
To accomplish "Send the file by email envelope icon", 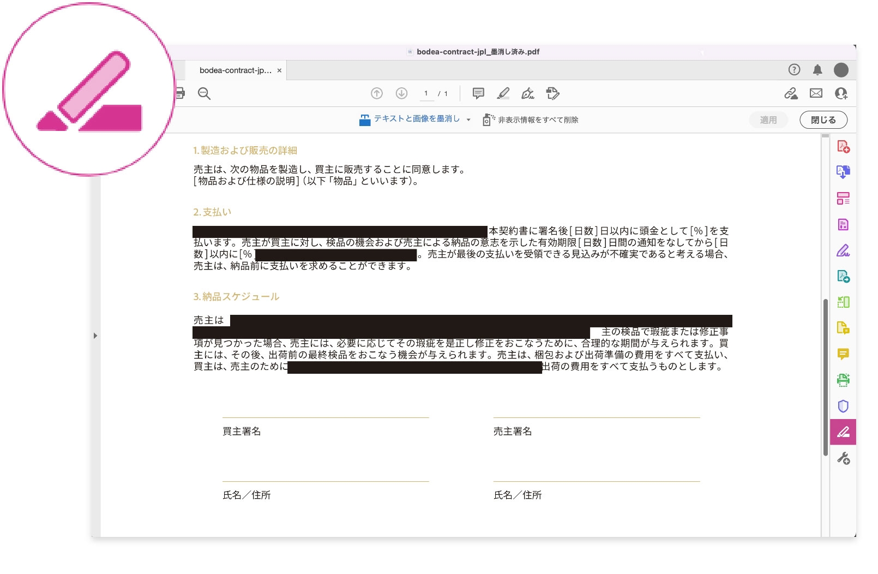I will tap(816, 93).
